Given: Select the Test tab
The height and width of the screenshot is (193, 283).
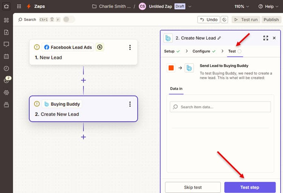Looking at the screenshot, I should click(x=235, y=51).
